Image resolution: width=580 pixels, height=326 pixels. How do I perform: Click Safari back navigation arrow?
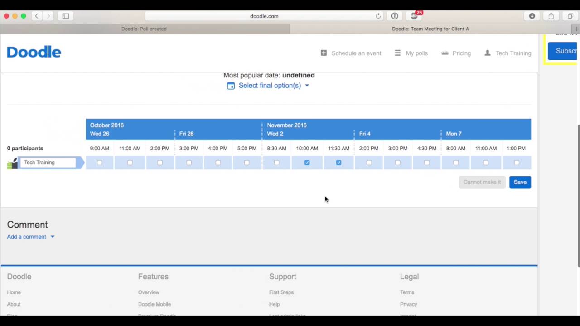pyautogui.click(x=37, y=16)
